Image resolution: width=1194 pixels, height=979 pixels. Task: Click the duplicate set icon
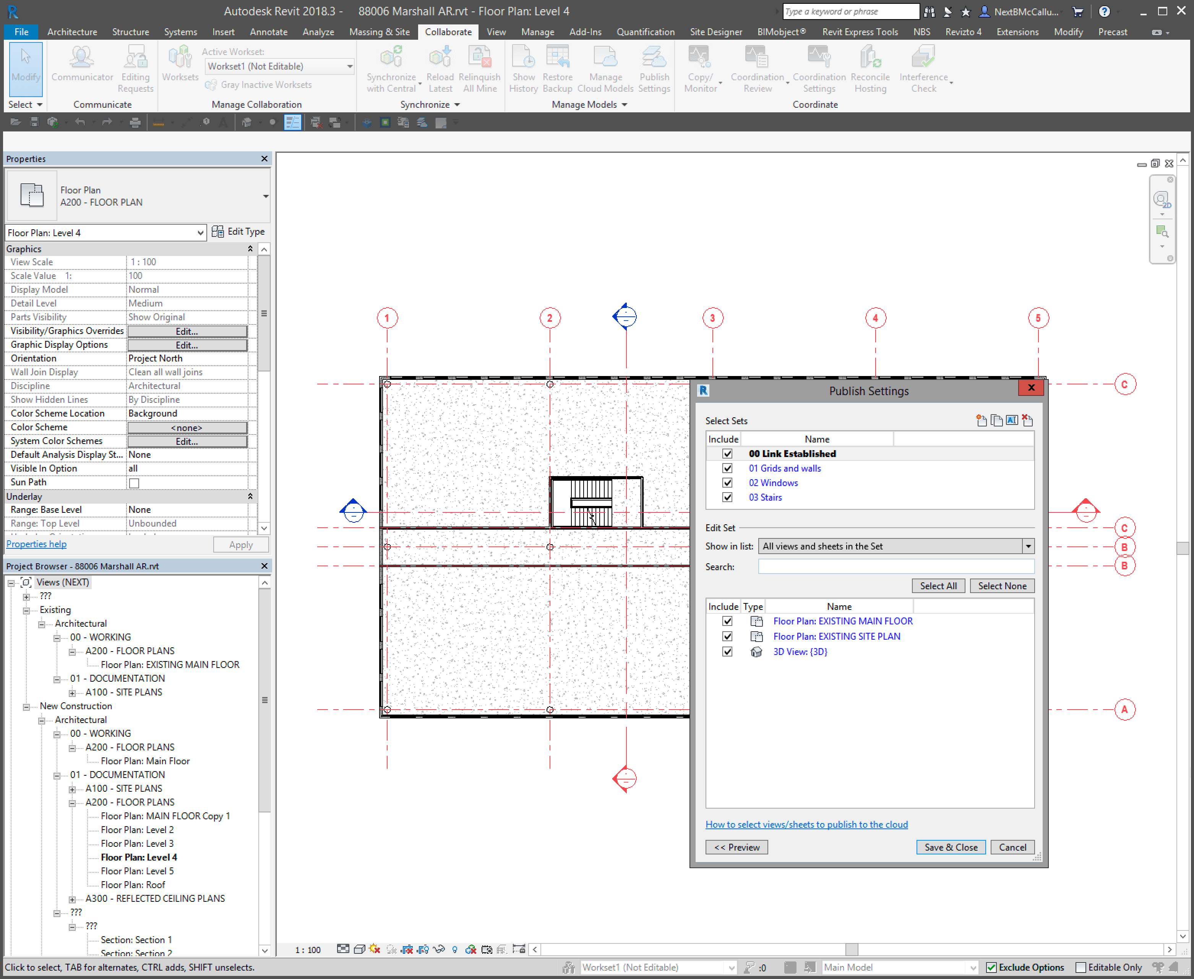[997, 420]
